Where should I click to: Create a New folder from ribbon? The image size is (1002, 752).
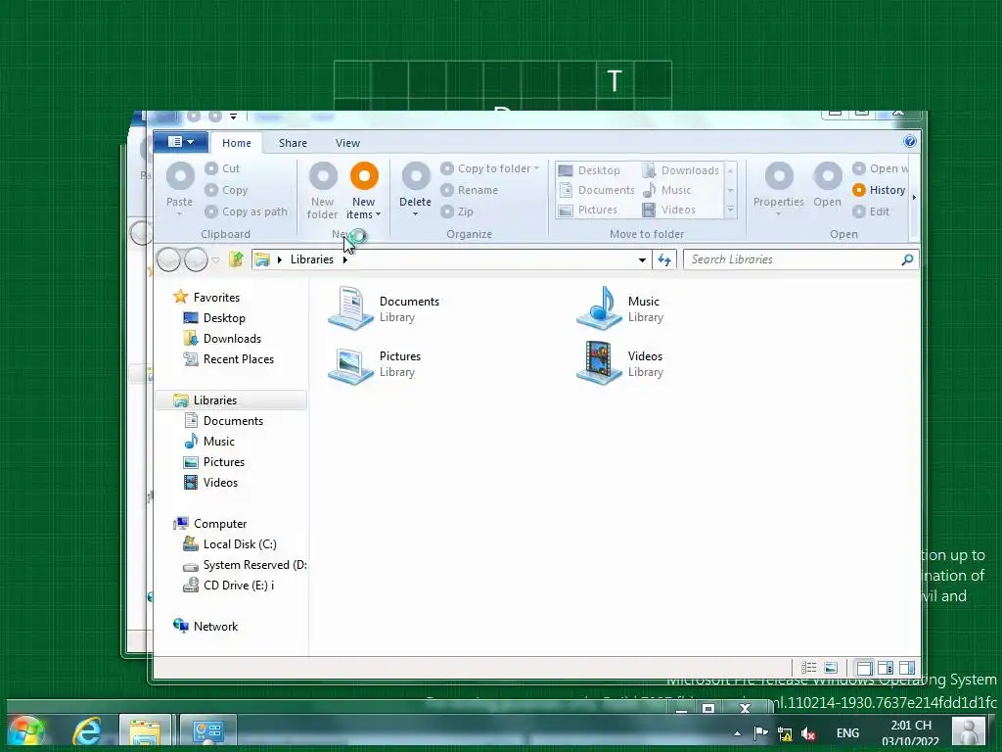323,191
